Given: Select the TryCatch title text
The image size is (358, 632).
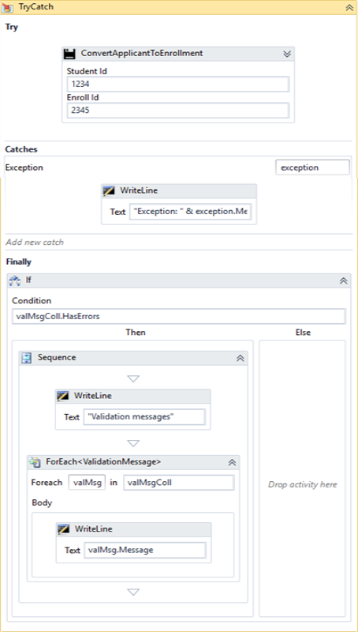Looking at the screenshot, I should 36,7.
